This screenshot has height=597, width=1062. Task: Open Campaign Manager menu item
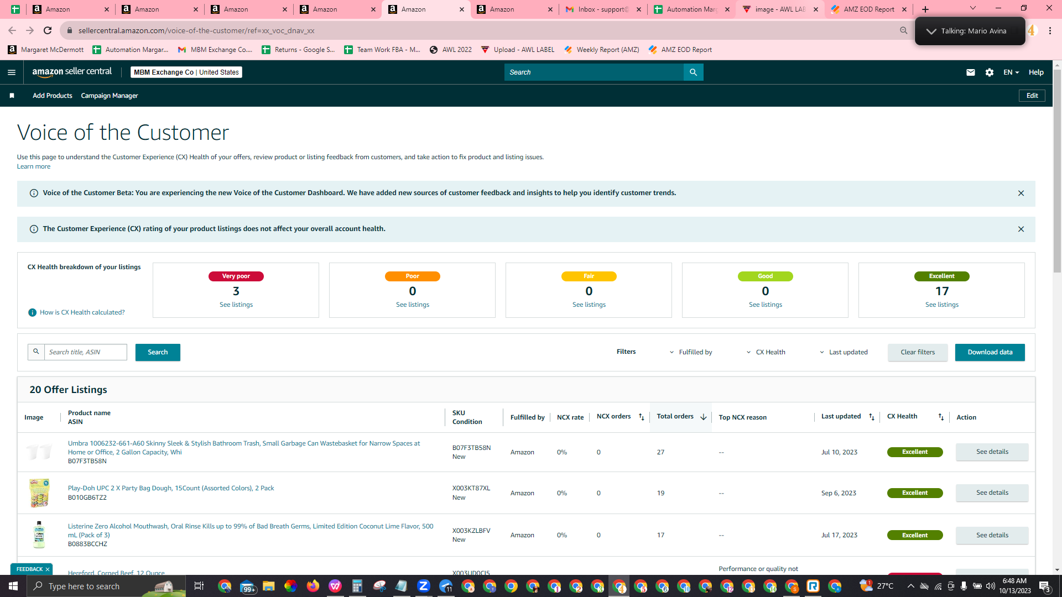[x=110, y=96]
